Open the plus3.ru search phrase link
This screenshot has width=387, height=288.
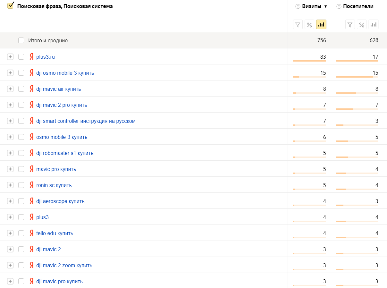tap(46, 57)
